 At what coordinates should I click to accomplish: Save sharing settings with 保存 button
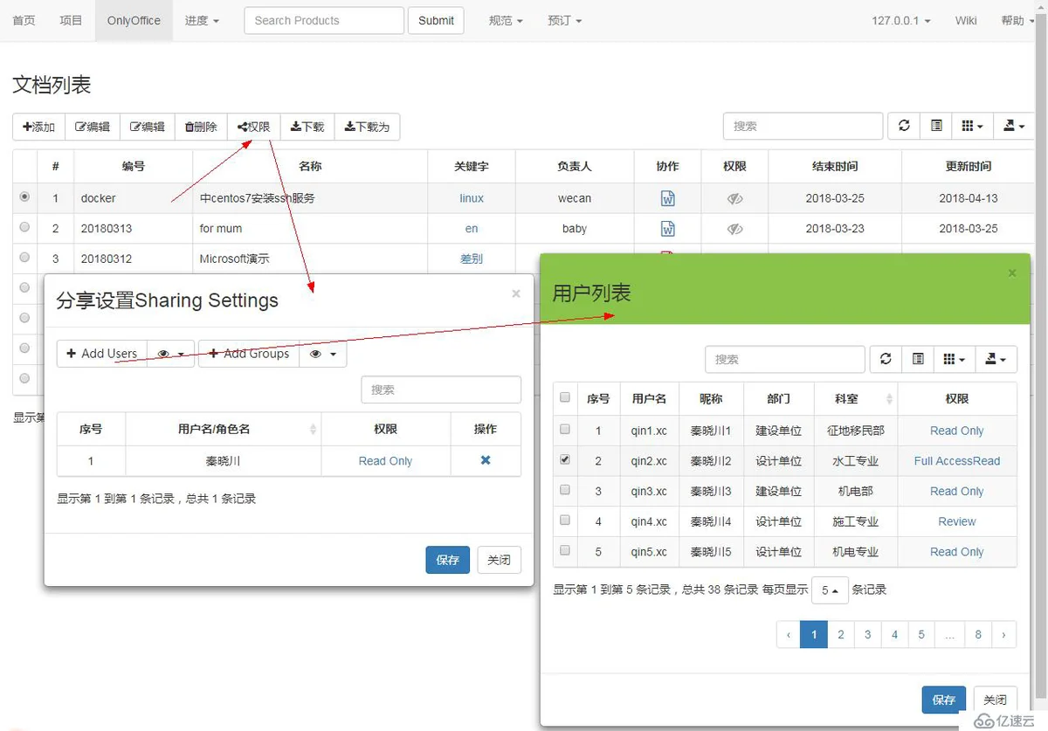pyautogui.click(x=448, y=560)
